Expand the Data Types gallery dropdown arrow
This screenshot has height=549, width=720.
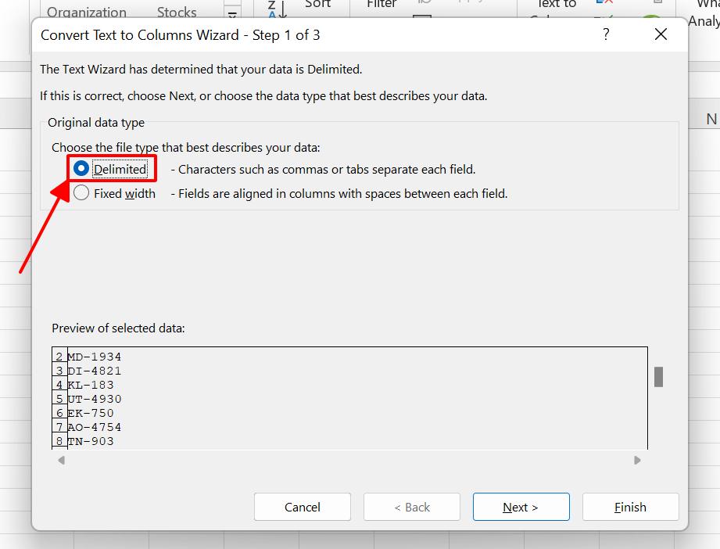pos(232,14)
